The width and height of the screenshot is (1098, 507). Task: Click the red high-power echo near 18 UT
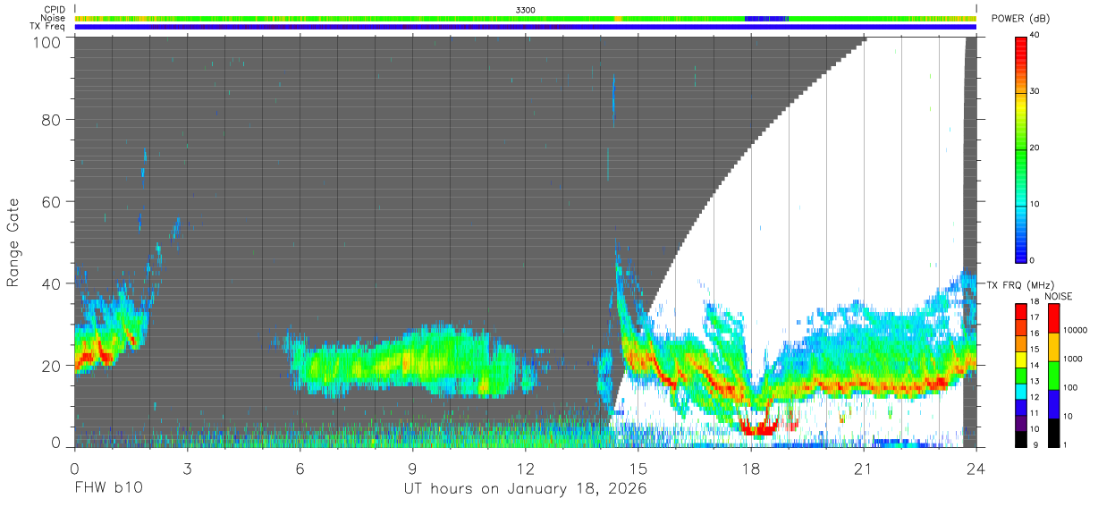[761, 429]
